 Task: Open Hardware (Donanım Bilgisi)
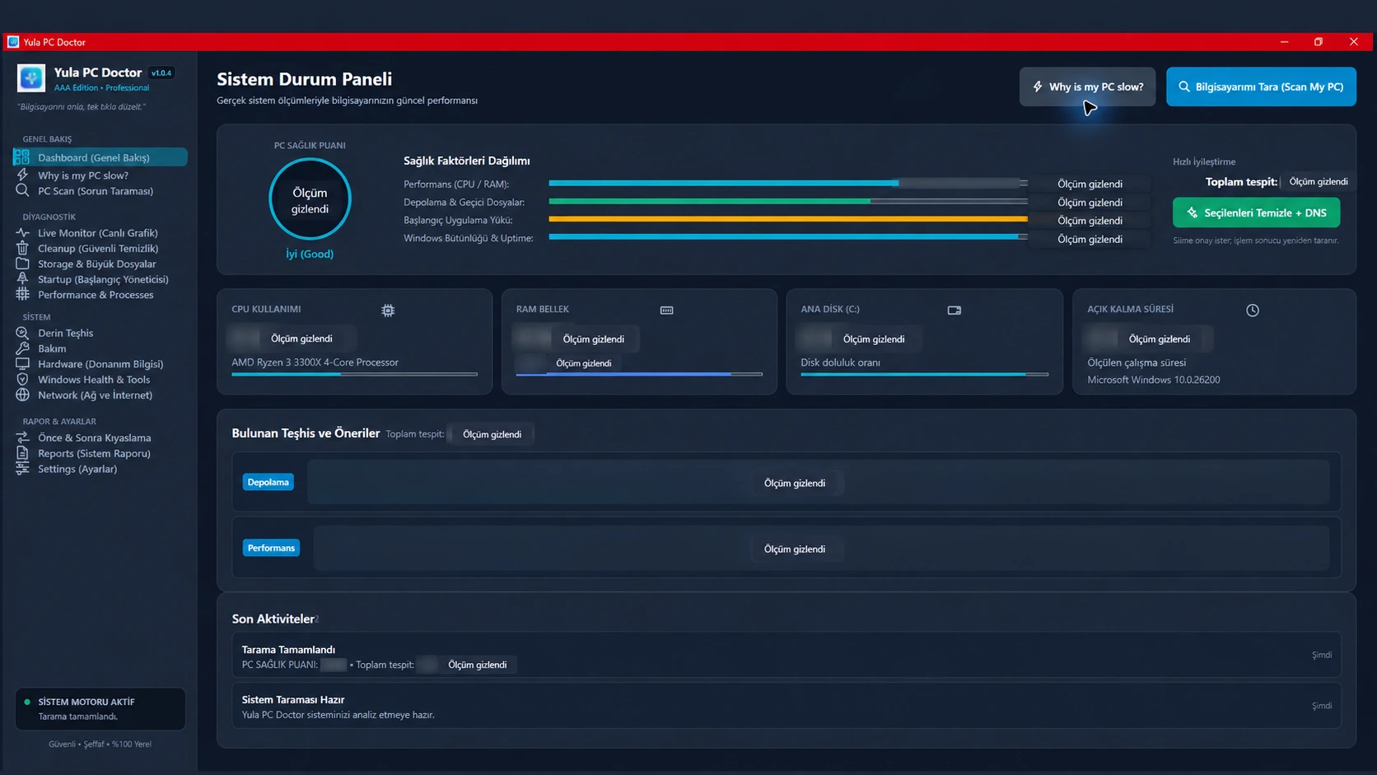pos(100,363)
